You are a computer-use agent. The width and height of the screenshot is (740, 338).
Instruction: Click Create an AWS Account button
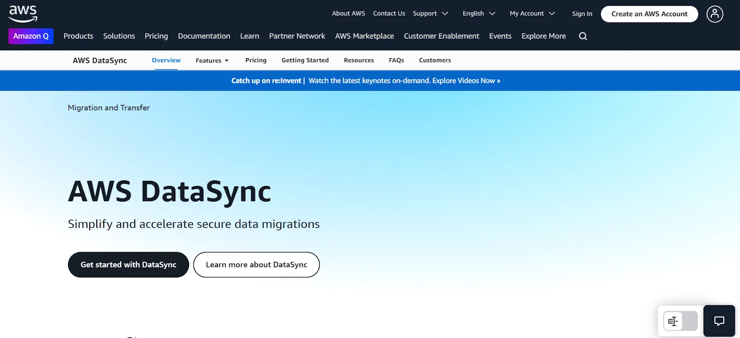[649, 14]
